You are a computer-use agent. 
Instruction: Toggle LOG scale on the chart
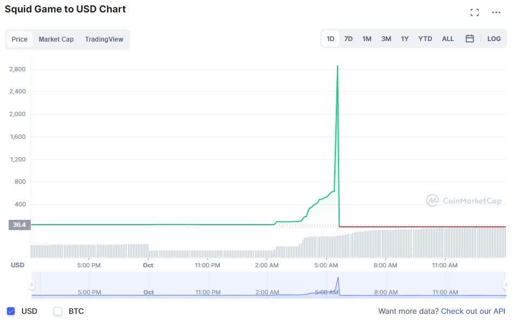(x=494, y=38)
